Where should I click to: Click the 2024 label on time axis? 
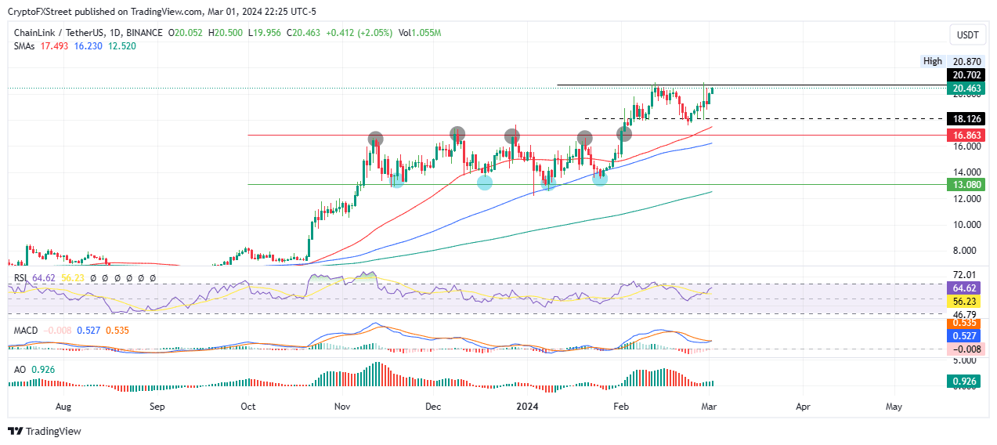point(528,407)
